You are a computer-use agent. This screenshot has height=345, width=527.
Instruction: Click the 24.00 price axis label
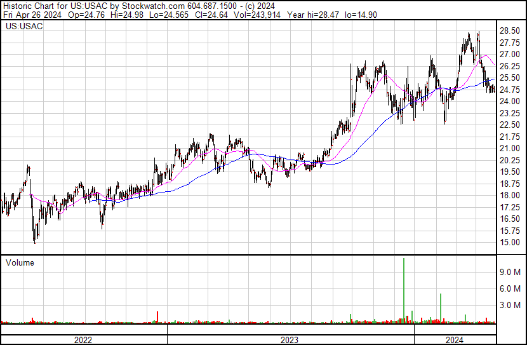(510, 101)
